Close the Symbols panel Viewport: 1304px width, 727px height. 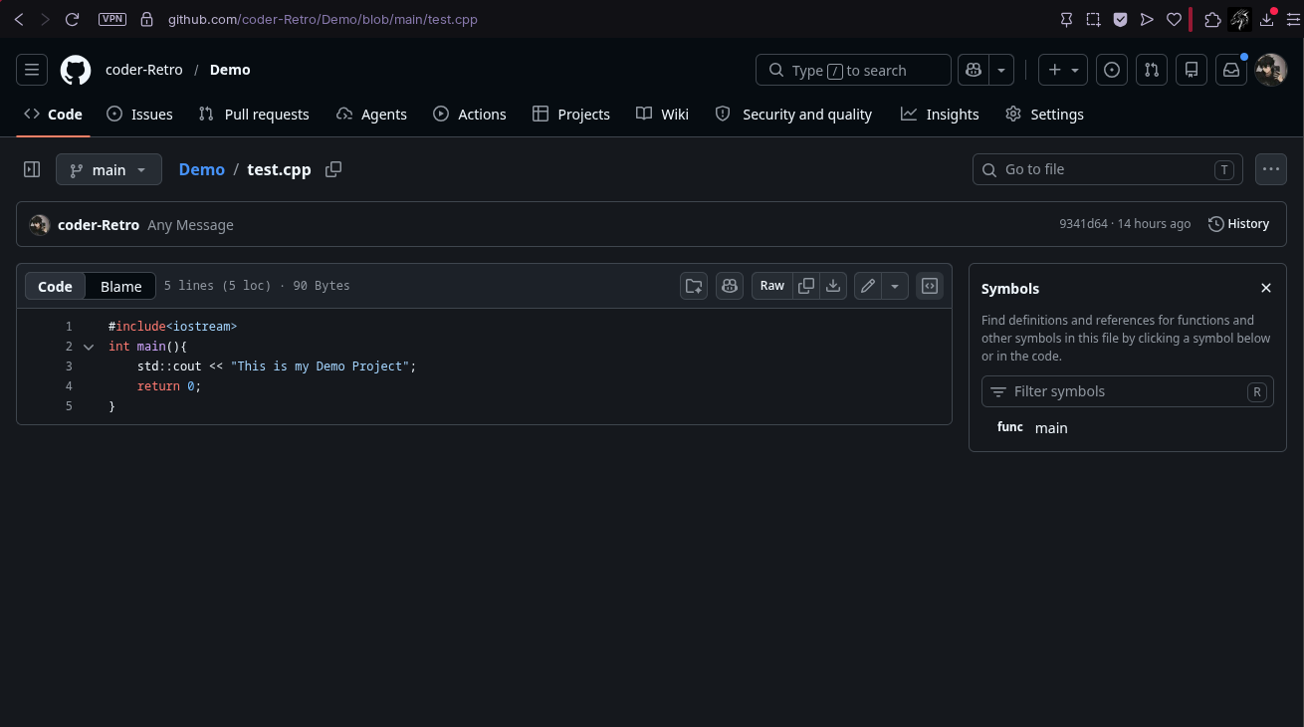click(1266, 288)
